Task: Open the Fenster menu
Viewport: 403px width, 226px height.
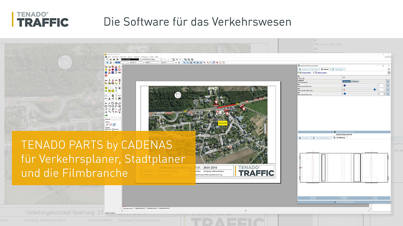Action: click(151, 57)
